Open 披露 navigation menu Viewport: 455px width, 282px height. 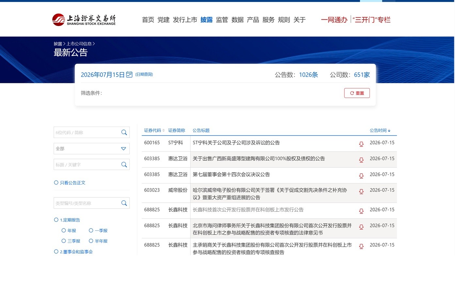click(x=207, y=20)
